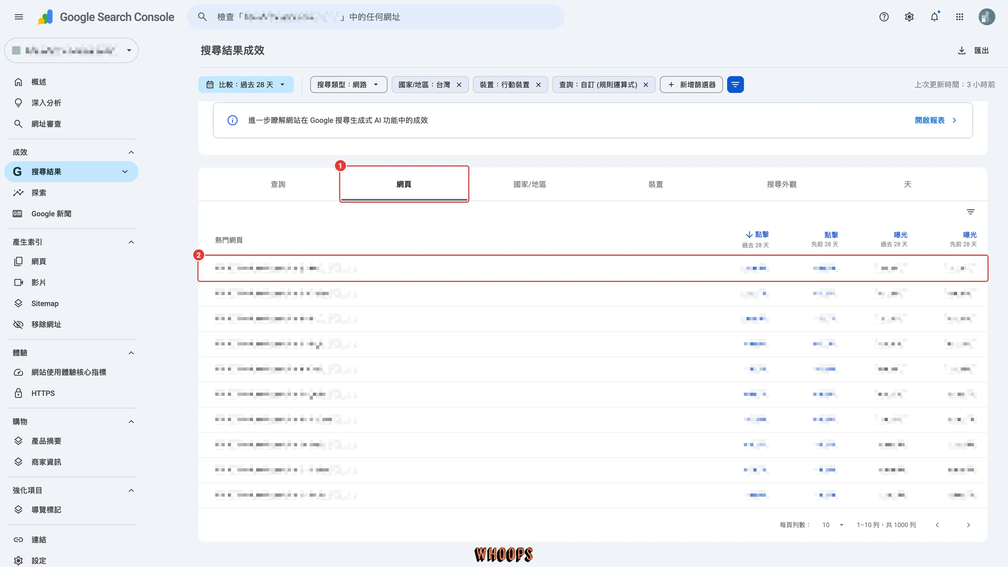Collapse the 產生索引 sidebar section
Viewport: 1008px width, 567px height.
[132, 242]
